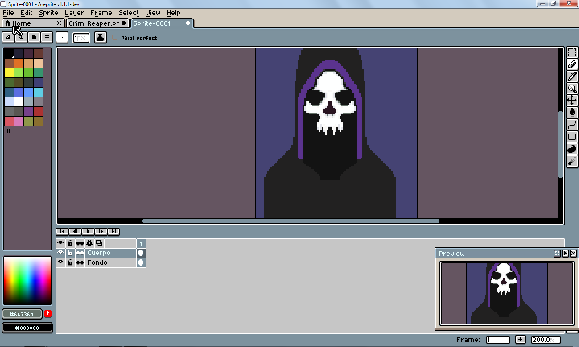
Task: Click the sort palette arrow button
Action: coord(21,37)
